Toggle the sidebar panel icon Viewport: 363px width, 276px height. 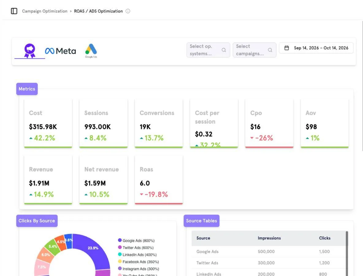pyautogui.click(x=14, y=11)
